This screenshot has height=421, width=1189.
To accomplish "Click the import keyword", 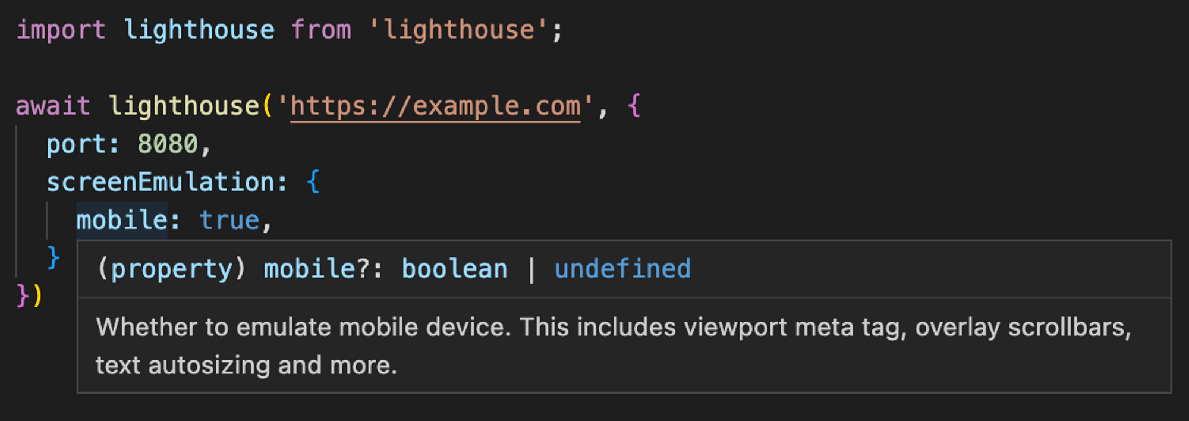I will point(61,30).
